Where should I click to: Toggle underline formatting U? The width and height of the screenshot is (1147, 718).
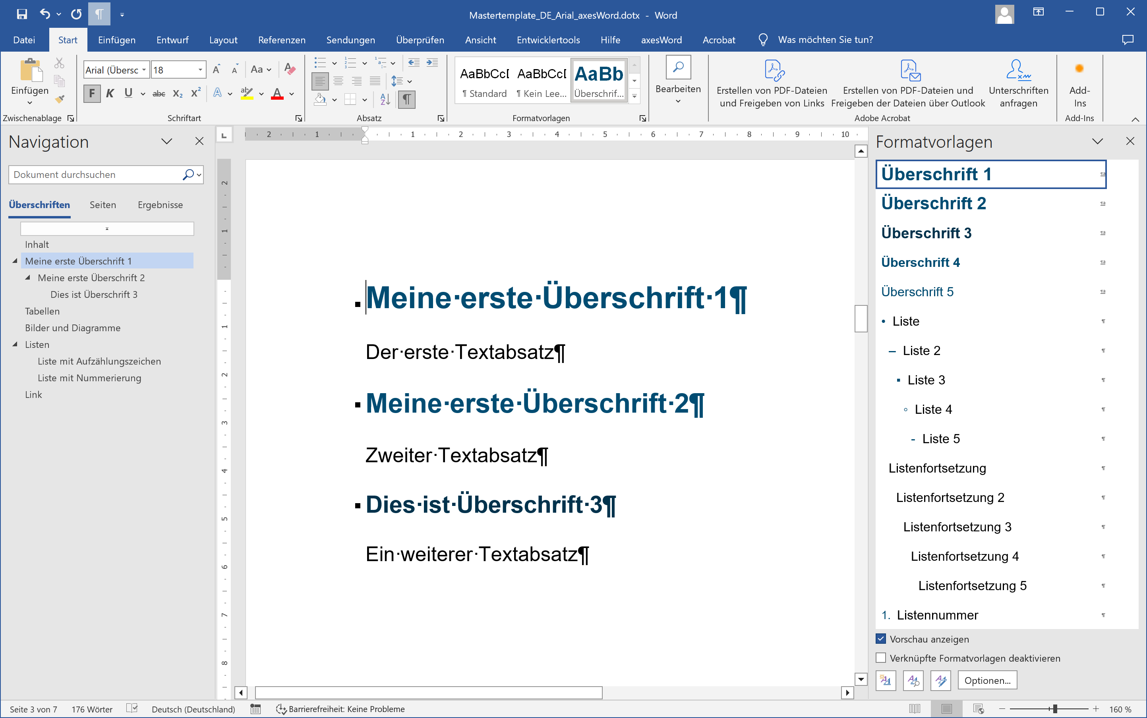coord(128,94)
